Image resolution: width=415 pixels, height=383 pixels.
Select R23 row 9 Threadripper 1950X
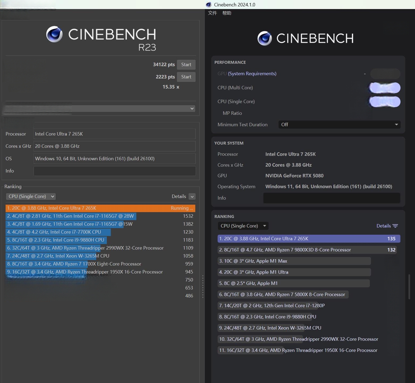(100, 272)
